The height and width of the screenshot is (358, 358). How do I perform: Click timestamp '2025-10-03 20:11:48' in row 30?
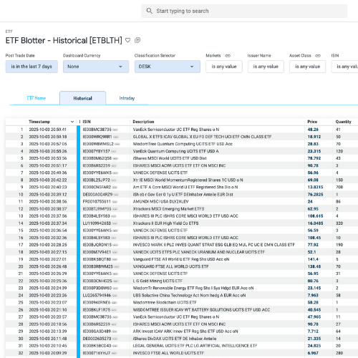pyautogui.click(x=48, y=339)
